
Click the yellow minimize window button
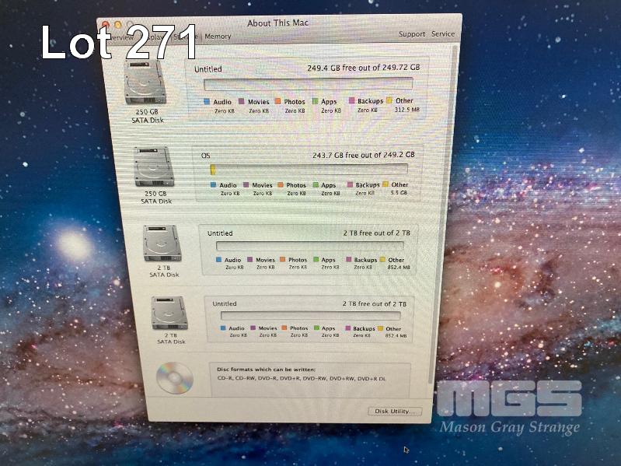117,26
